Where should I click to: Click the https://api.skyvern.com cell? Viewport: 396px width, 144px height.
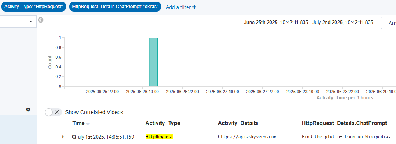[248, 137]
